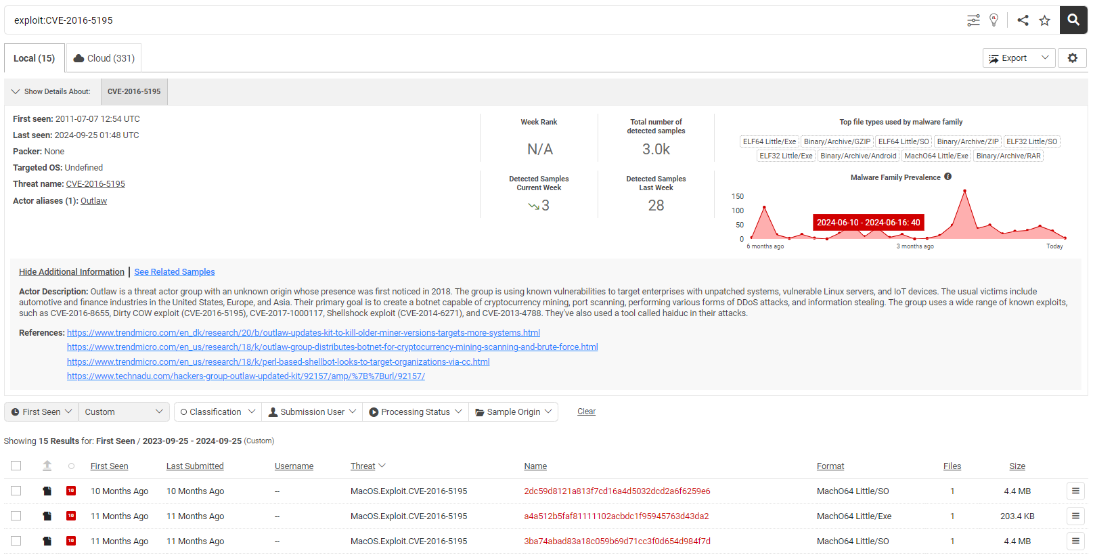
Task: Click red threat badge for 2dc59d8121a8 row
Action: (x=71, y=491)
